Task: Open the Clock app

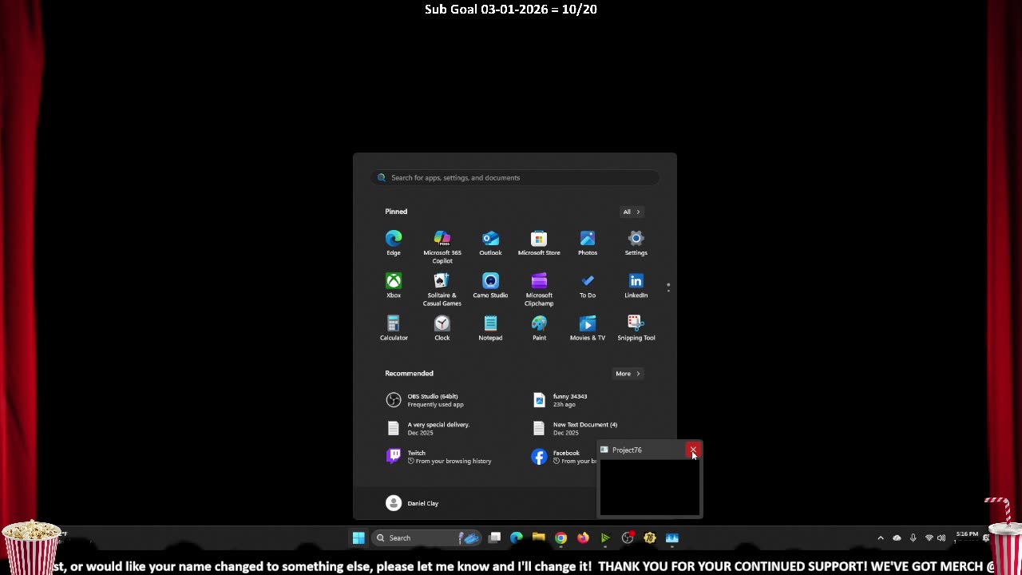Action: pos(442,327)
